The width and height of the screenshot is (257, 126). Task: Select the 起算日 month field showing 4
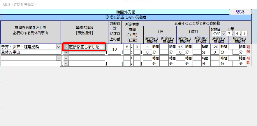tap(238, 33)
